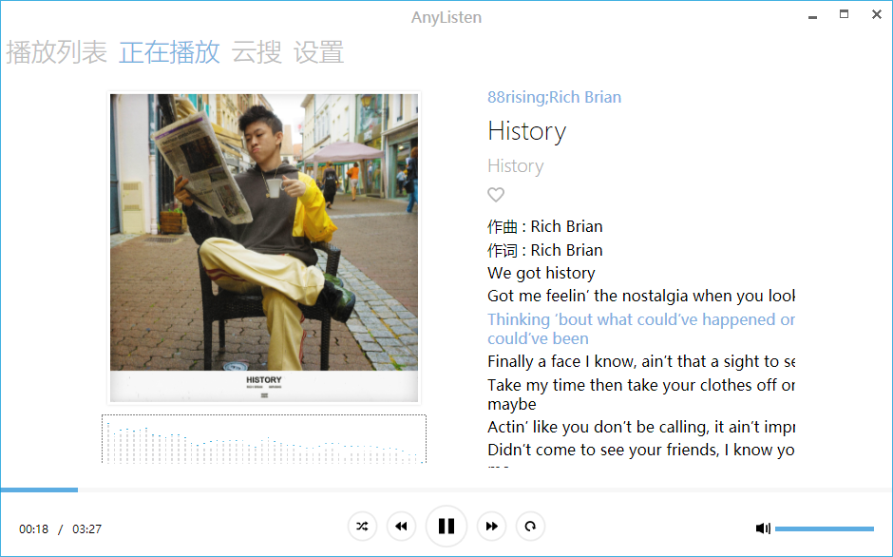Image resolution: width=893 pixels, height=557 pixels.
Task: Click the 作词 : Rich Brian line
Action: [545, 250]
